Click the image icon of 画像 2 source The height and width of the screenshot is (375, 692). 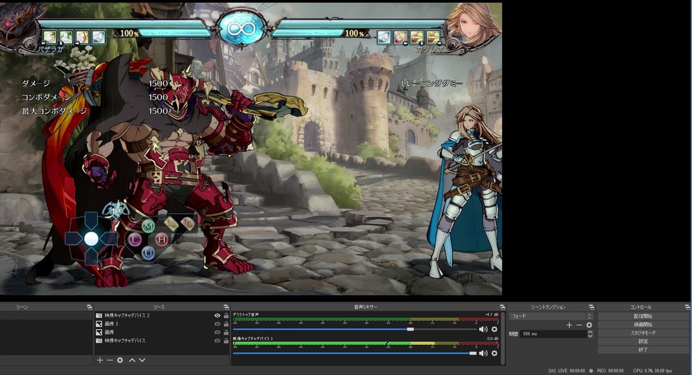pyautogui.click(x=99, y=324)
